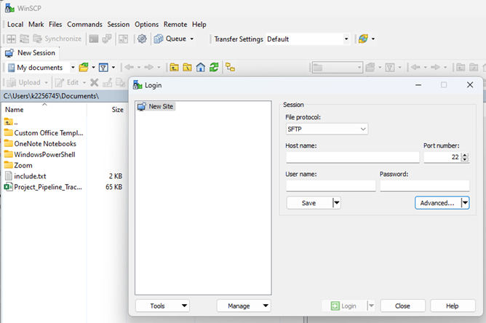This screenshot has width=486, height=323.
Task: Click the rename icon next to delete
Action: 108,82
